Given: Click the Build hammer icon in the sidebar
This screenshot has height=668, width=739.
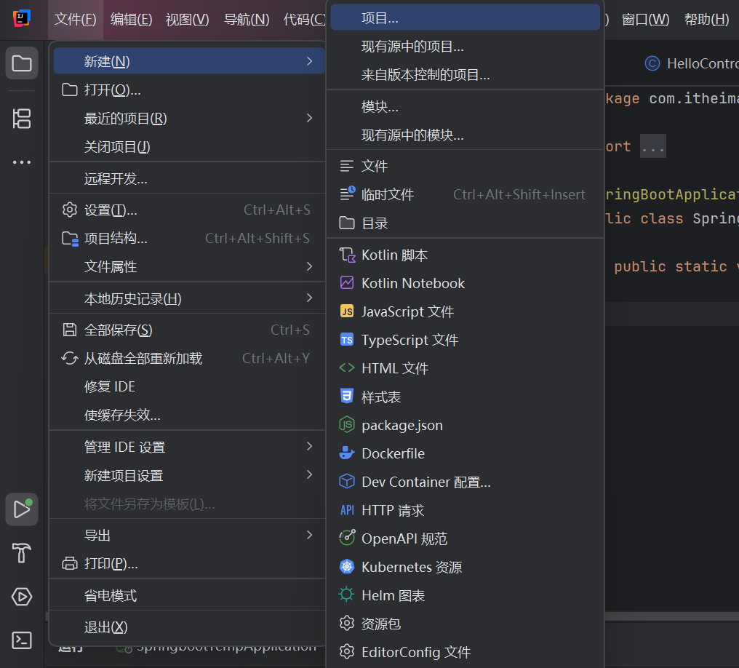Looking at the screenshot, I should click(x=22, y=553).
